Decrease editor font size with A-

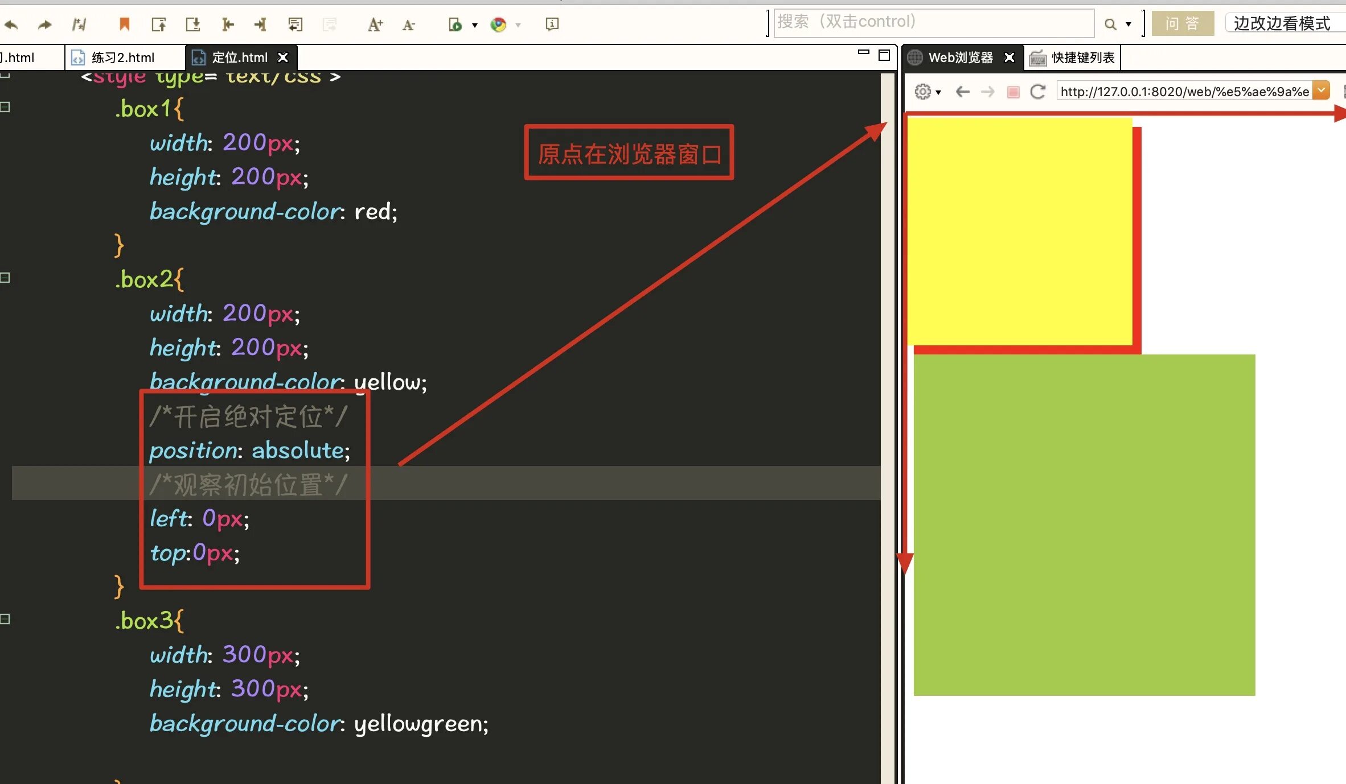408,24
